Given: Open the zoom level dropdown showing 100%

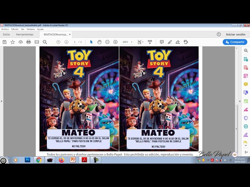Looking at the screenshot, I should coord(127,42).
